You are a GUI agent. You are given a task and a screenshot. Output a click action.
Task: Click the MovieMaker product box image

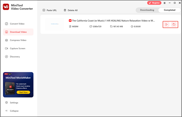[10, 88]
